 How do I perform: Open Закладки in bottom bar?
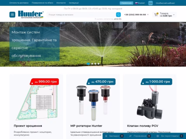(114, 136)
